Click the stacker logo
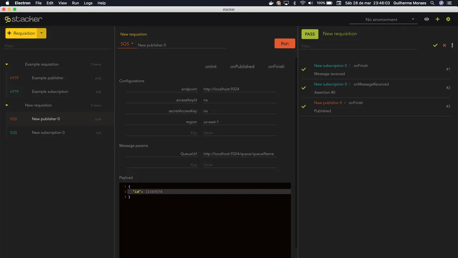 tap(24, 19)
